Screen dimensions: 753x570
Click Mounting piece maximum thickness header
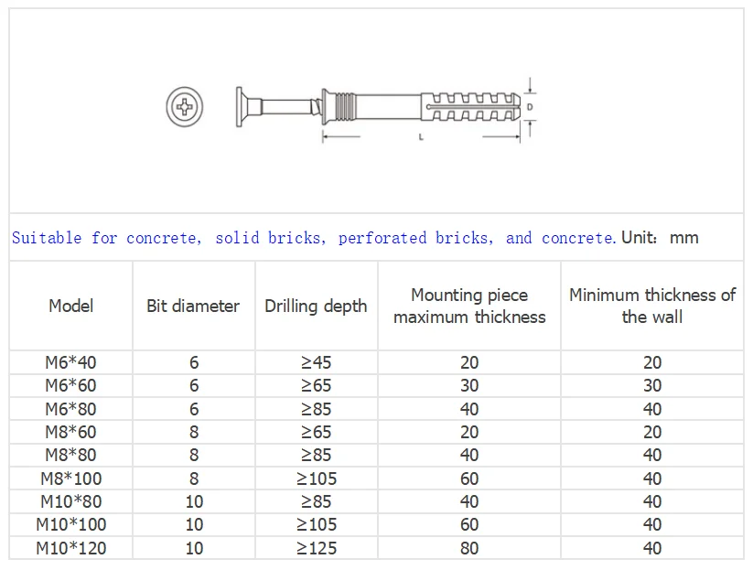coord(469,306)
